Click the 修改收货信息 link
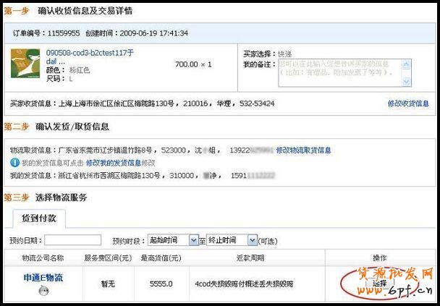 pos(408,104)
